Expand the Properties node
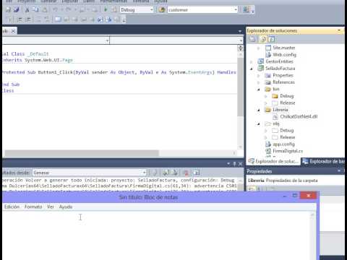This screenshot has width=347, height=260. pos(259,76)
